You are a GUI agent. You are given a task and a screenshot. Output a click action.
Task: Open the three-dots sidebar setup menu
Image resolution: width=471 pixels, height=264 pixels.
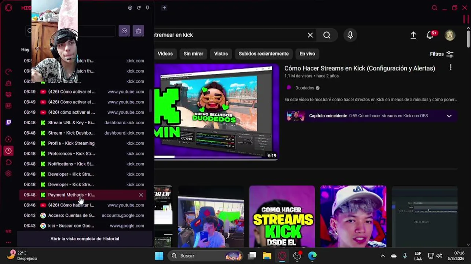coord(8,242)
